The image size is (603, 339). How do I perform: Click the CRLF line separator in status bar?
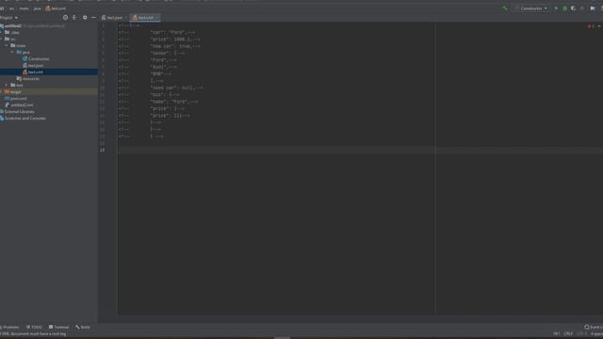[568, 333]
